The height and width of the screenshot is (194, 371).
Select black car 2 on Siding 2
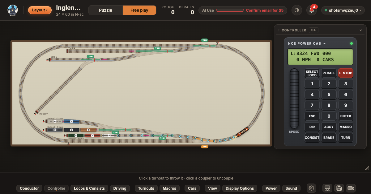[x=71, y=130]
